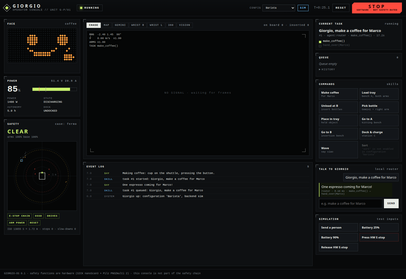The height and width of the screenshot is (279, 406).
Task: Run the Make coffee command
Action: 338,94
